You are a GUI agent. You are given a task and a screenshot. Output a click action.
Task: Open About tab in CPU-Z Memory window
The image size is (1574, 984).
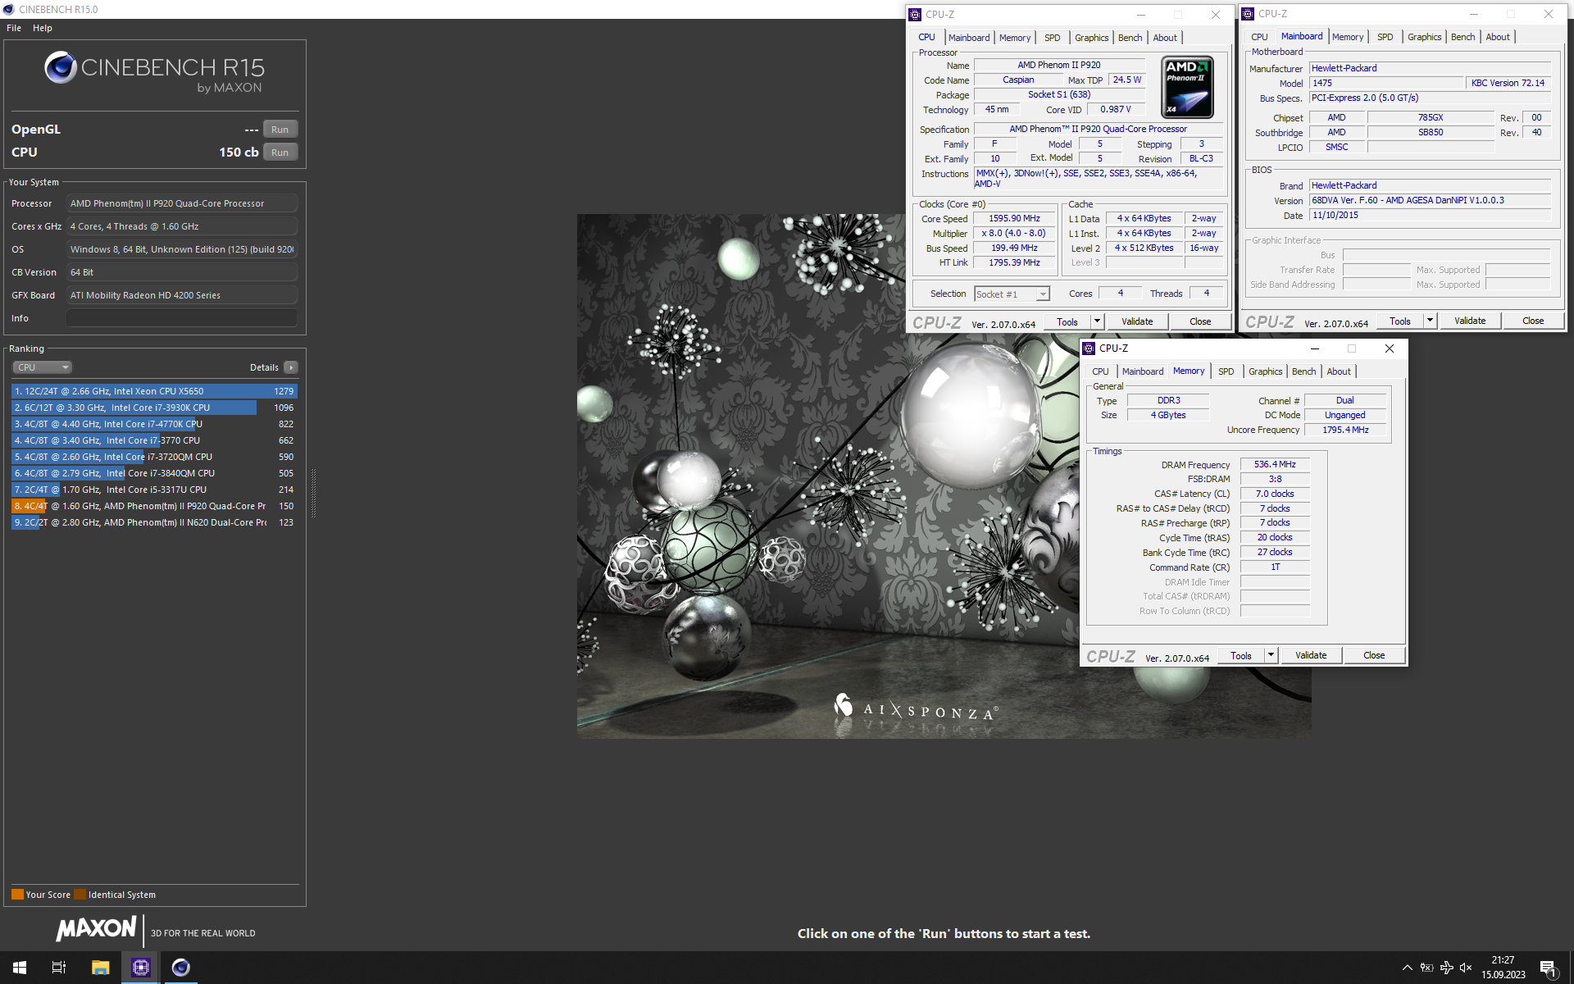[x=1339, y=371]
